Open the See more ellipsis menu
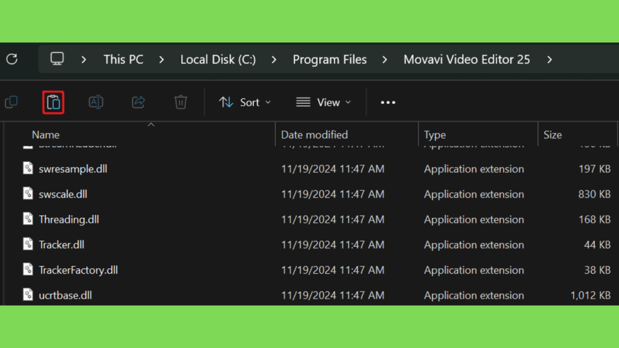 [387, 103]
